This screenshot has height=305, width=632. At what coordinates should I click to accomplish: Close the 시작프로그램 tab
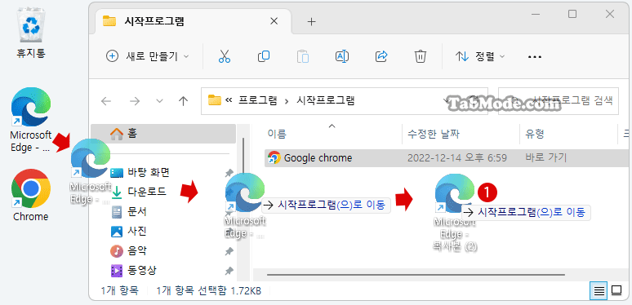[x=274, y=21]
